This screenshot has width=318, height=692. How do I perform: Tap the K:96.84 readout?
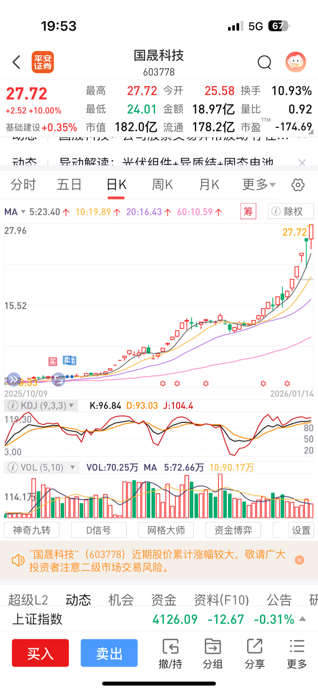105,406
